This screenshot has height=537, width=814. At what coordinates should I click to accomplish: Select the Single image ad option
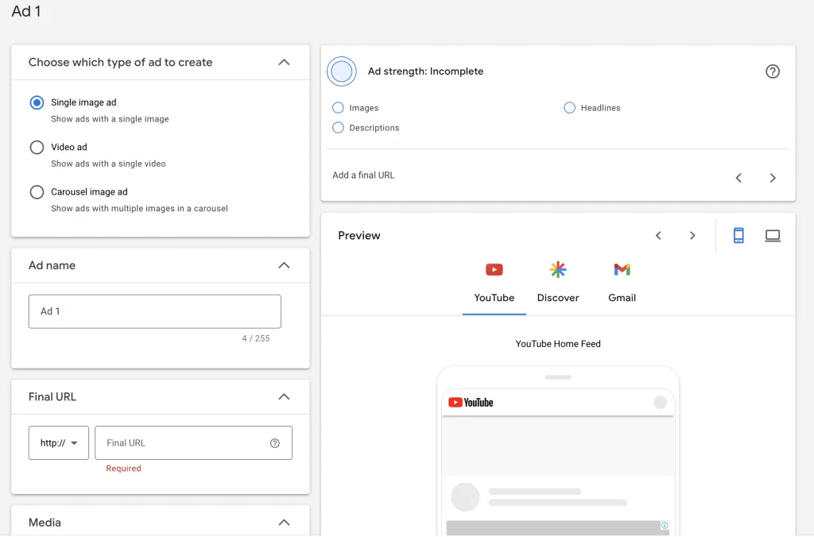click(37, 102)
